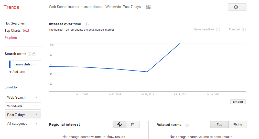Image resolution: width=259 pixels, height=139 pixels.
Task: Click the blue color bar of nissan datsun
Action: click(10, 64)
